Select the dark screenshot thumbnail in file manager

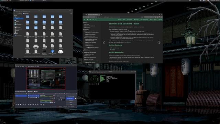pyautogui.click(x=44, y=51)
